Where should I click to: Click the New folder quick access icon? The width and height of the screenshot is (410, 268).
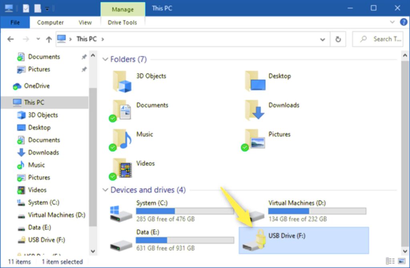click(x=38, y=8)
